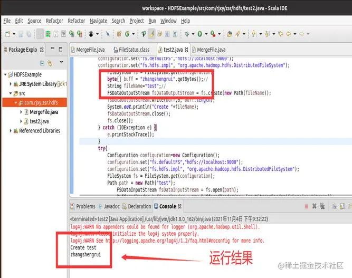Expand the JRE System Library node
Image resolution: width=352 pixels, height=278 pixels.
pos(11,84)
